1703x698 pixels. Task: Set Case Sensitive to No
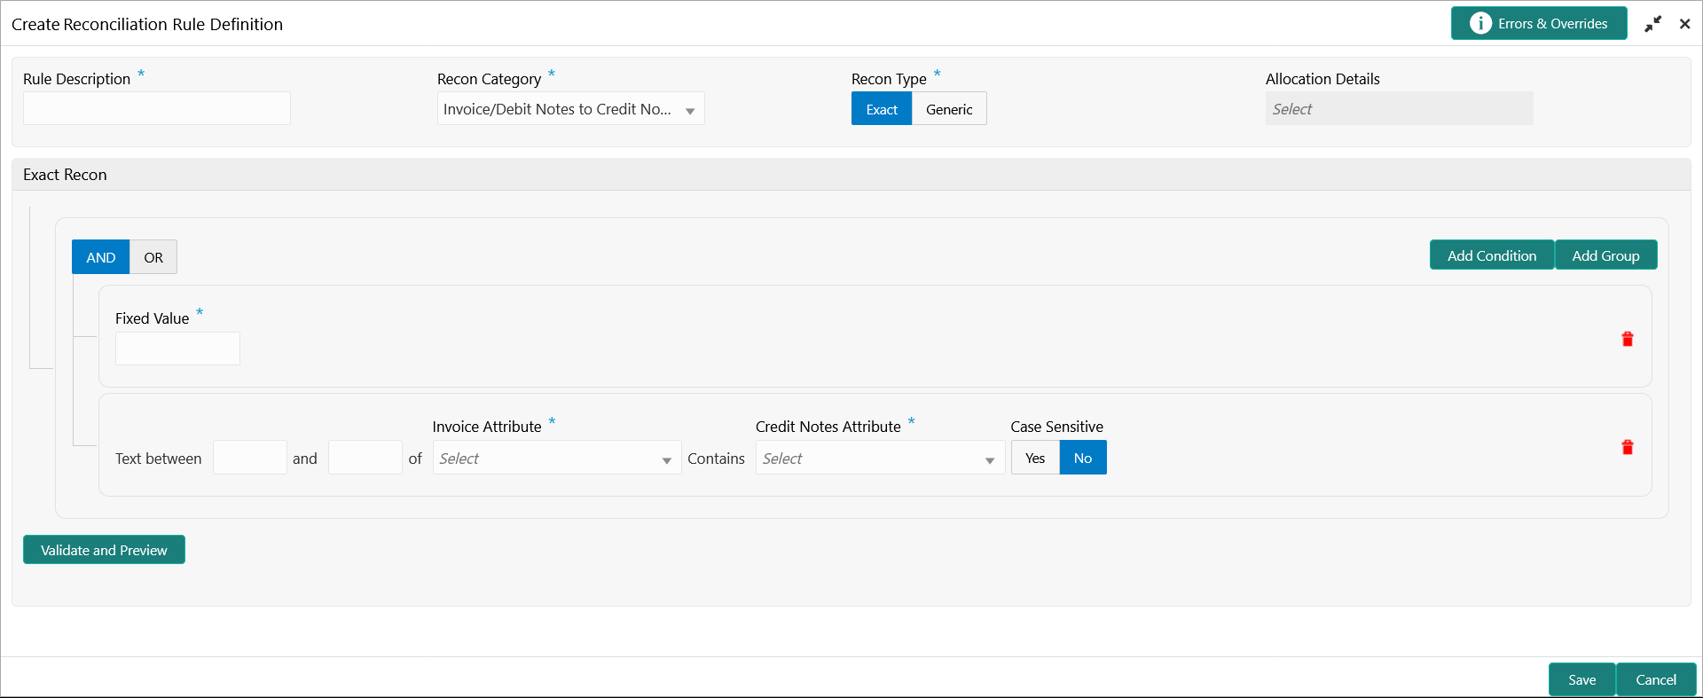click(1083, 458)
